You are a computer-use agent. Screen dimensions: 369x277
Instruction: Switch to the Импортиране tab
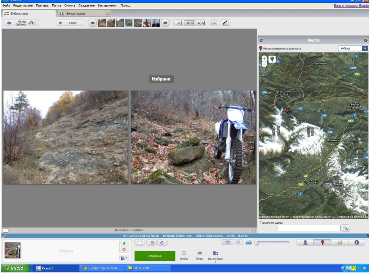tap(75, 14)
